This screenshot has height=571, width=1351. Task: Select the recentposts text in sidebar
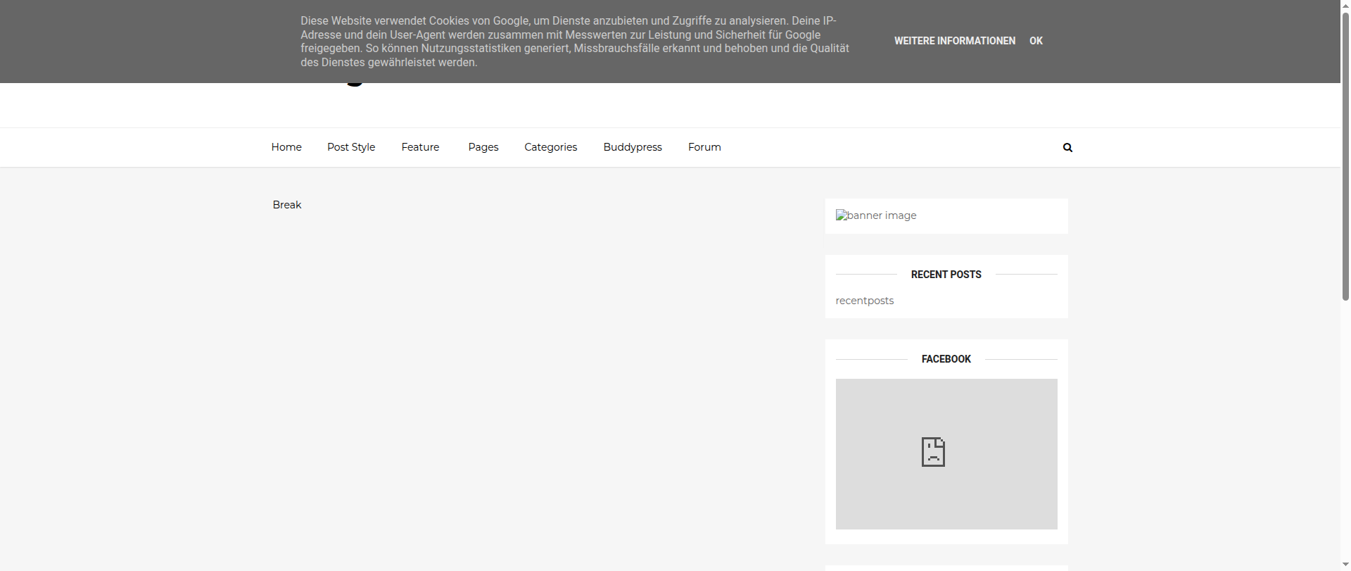[x=865, y=301]
